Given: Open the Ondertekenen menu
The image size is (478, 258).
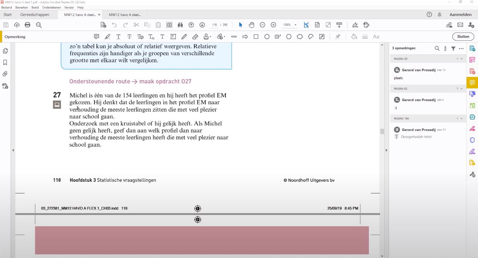Looking at the screenshot, I should pos(52,7).
